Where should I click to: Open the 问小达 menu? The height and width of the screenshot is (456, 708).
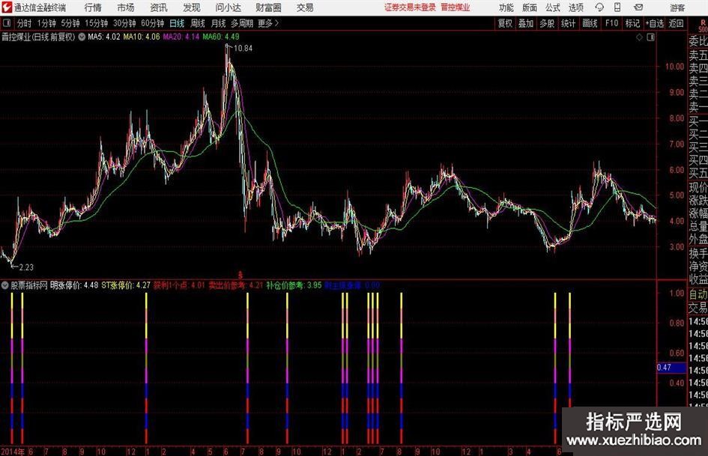(228, 7)
